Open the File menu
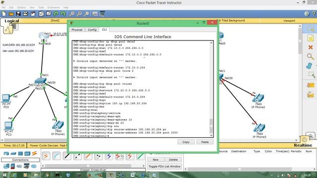The height and width of the screenshot is (178, 317). pyautogui.click(x=3, y=7)
